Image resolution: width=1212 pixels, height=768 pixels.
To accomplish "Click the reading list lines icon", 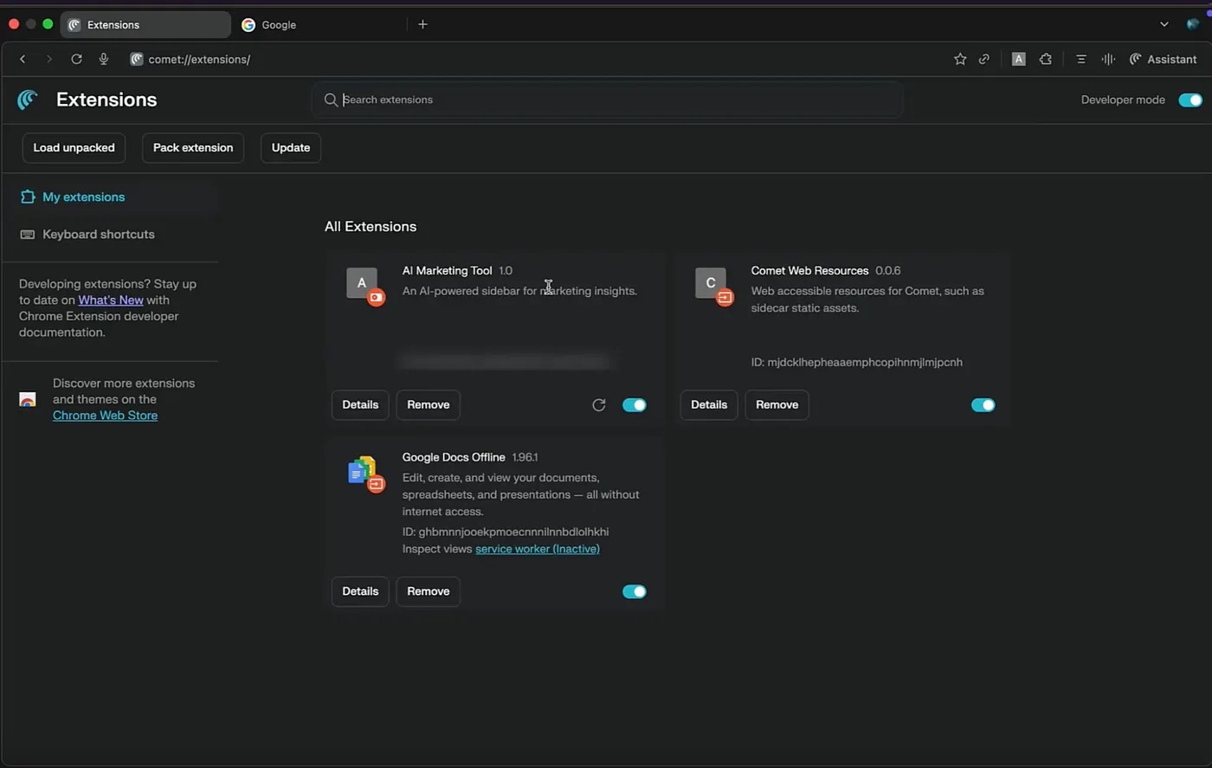I will pos(1080,59).
